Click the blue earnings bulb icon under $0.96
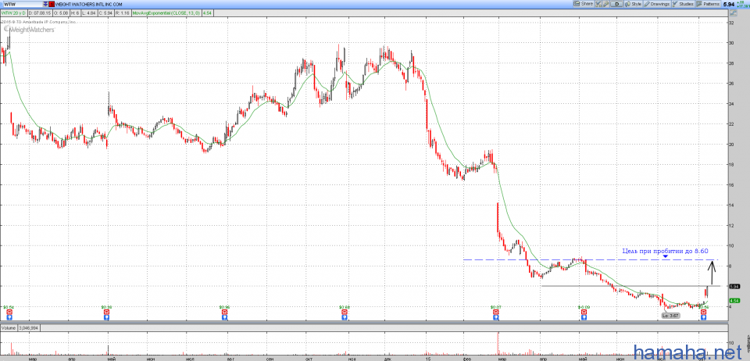This screenshot has width=750, height=361. pos(224,316)
